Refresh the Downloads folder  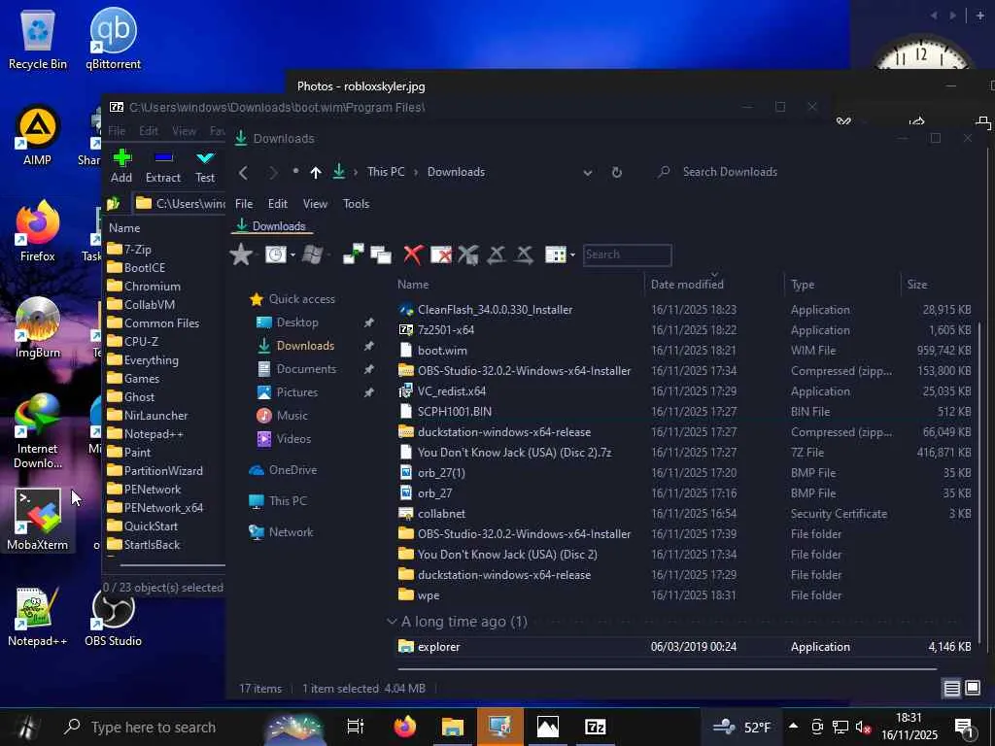tap(617, 172)
